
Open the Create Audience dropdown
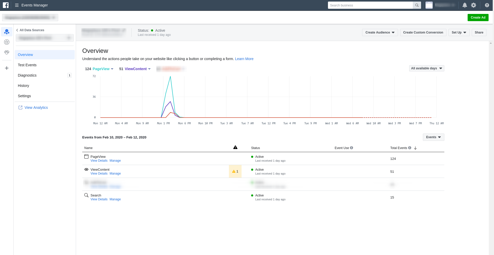(380, 32)
